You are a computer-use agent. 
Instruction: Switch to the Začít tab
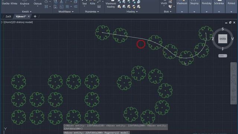pyautogui.click(x=8, y=16)
